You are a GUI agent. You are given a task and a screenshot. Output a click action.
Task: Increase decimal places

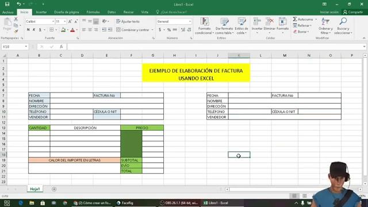[x=183, y=30]
